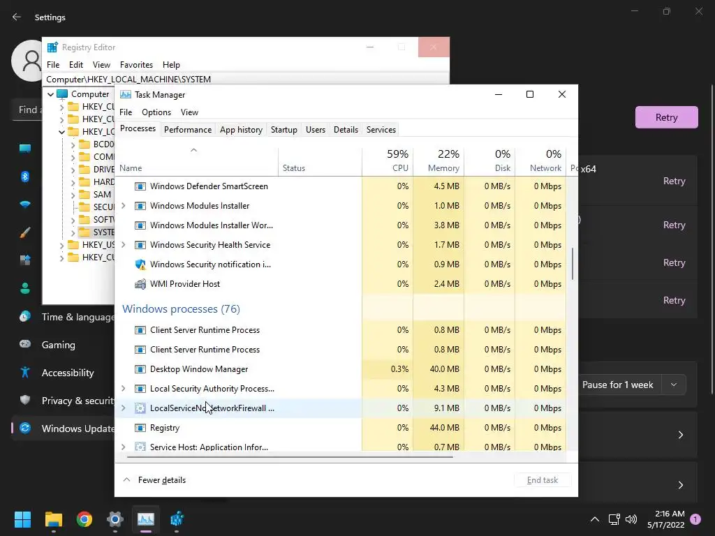Sort processes by Network column header

click(541, 161)
